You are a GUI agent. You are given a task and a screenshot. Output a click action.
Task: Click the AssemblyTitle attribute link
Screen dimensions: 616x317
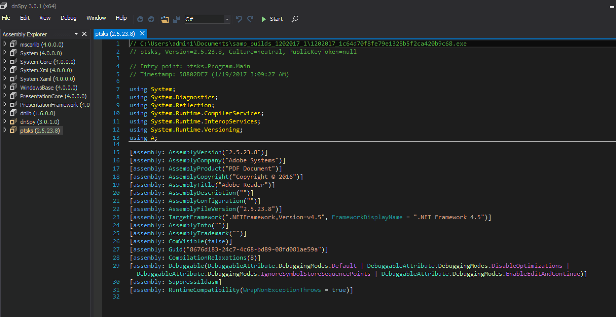(191, 185)
